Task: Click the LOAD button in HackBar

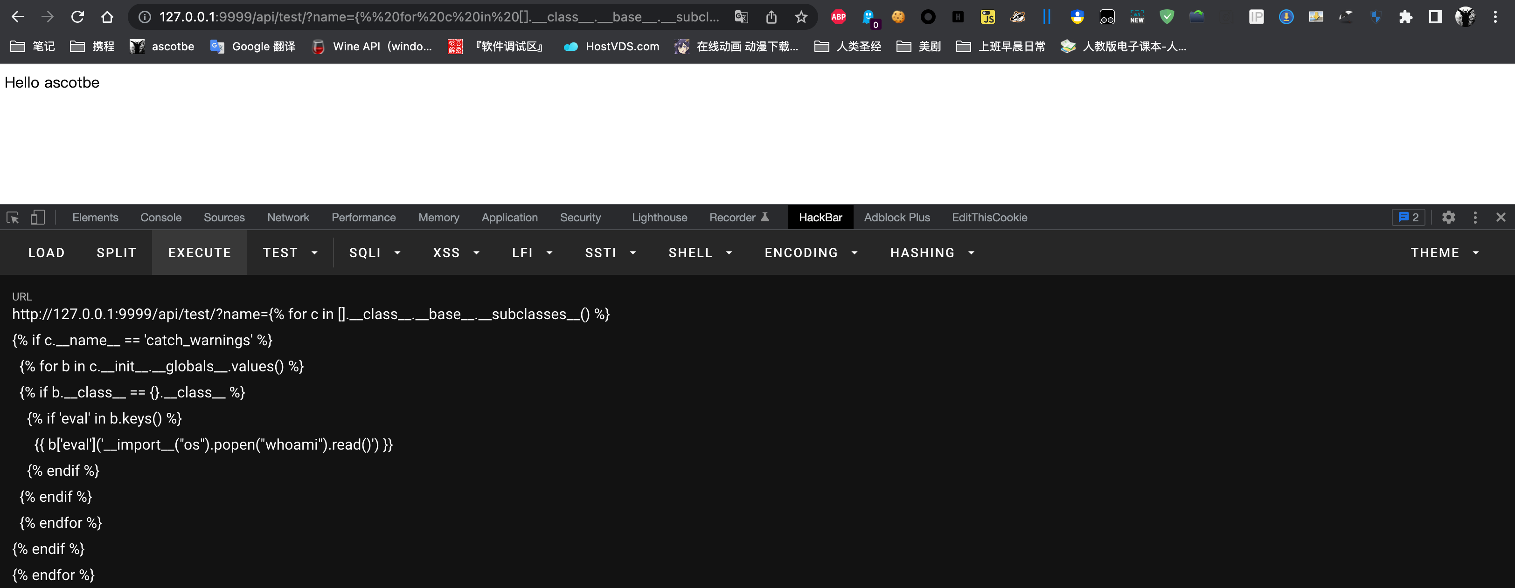Action: 47,253
